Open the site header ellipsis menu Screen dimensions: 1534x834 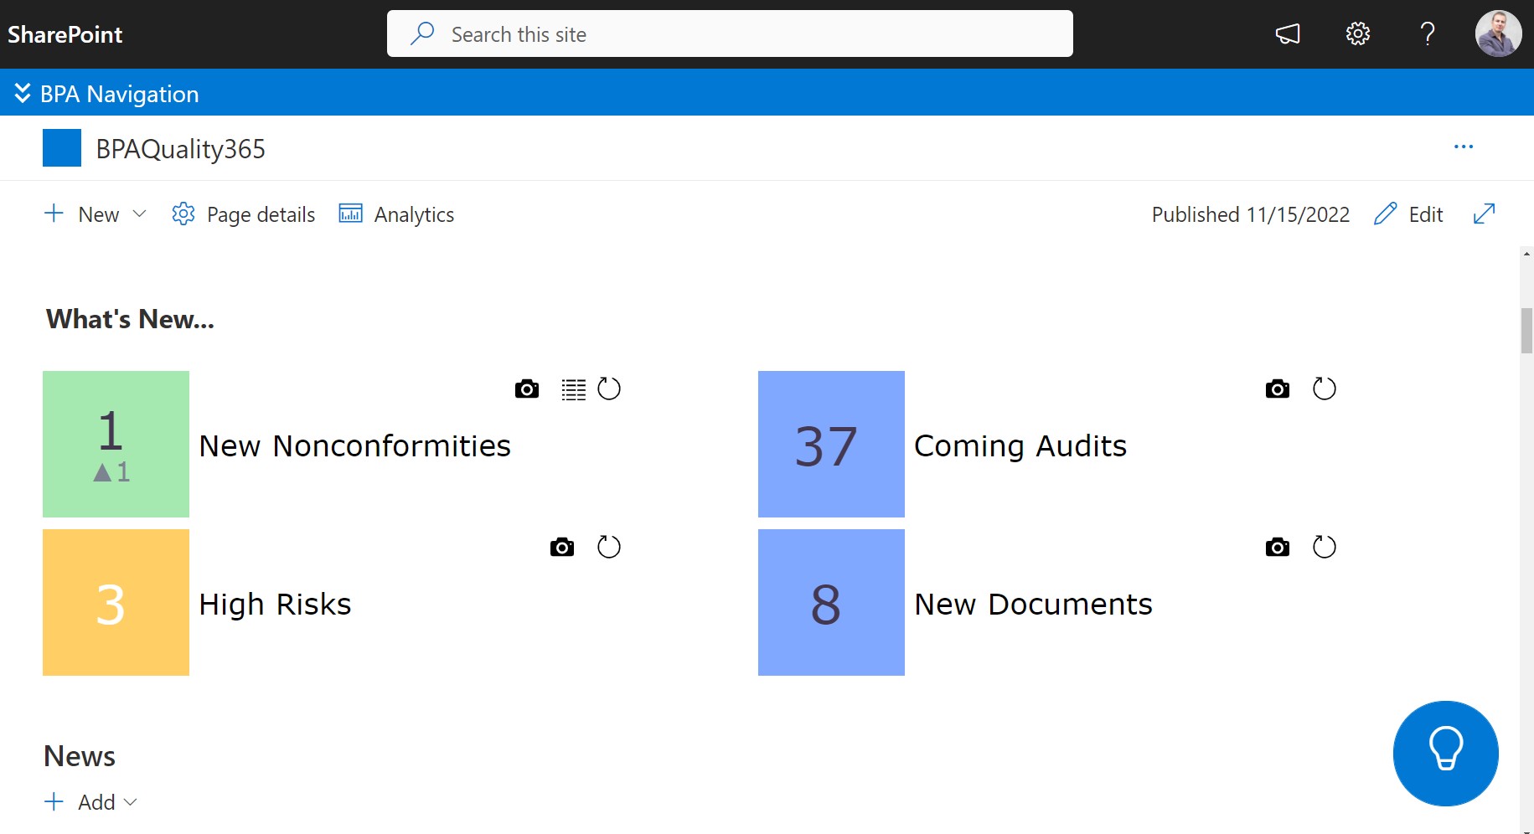[1464, 147]
